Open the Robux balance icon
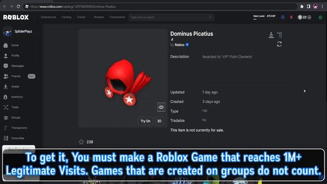Screen dimensions: 327x184 pos(300,17)
